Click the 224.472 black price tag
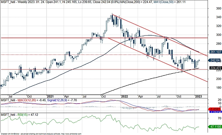 215,68
